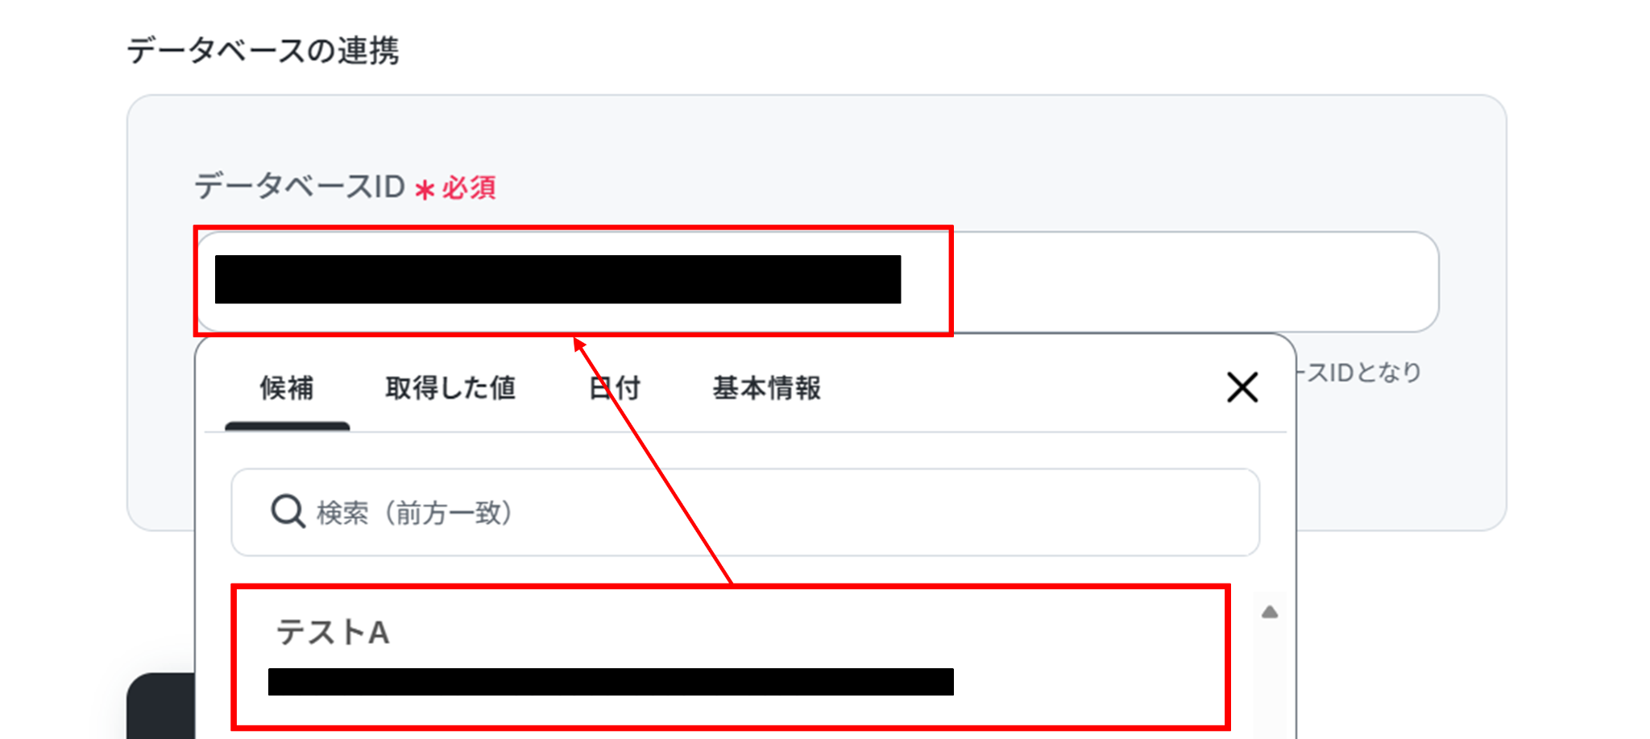The height and width of the screenshot is (739, 1650).
Task: Click the red asterisk beside データベースID
Action: click(x=425, y=190)
